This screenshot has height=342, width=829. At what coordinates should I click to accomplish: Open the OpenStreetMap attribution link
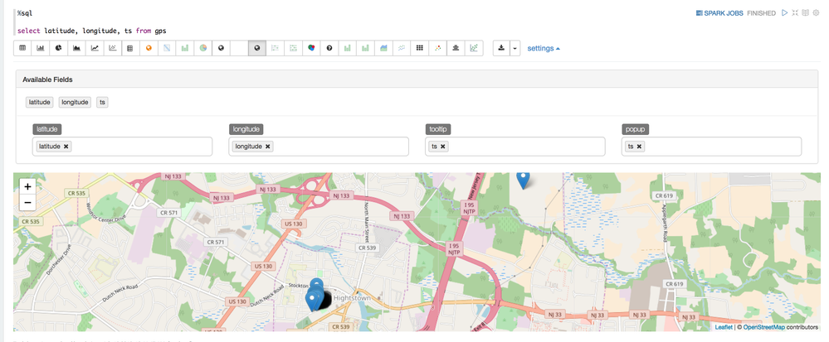point(763,327)
